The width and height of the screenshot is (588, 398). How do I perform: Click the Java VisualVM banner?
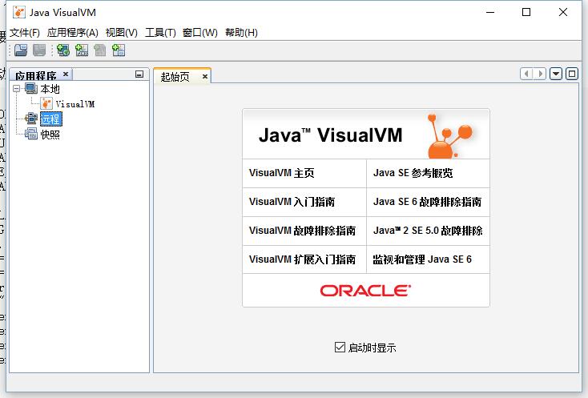pyautogui.click(x=366, y=135)
